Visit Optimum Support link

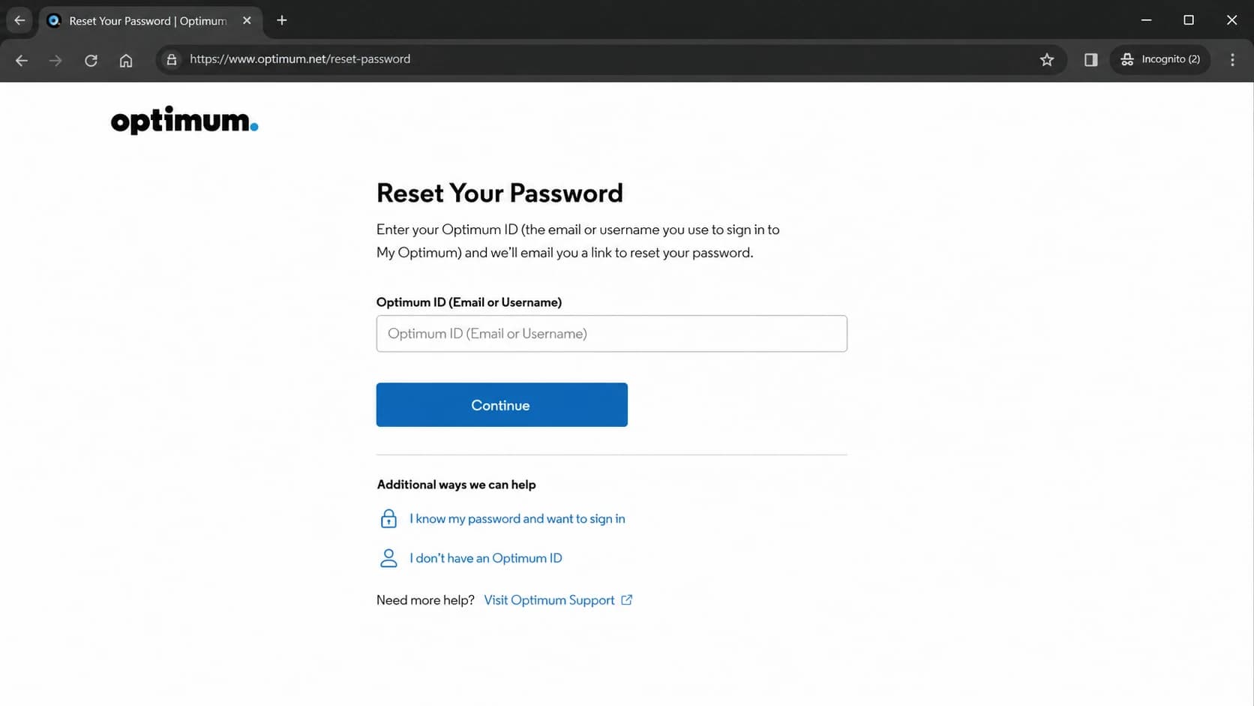coord(549,600)
